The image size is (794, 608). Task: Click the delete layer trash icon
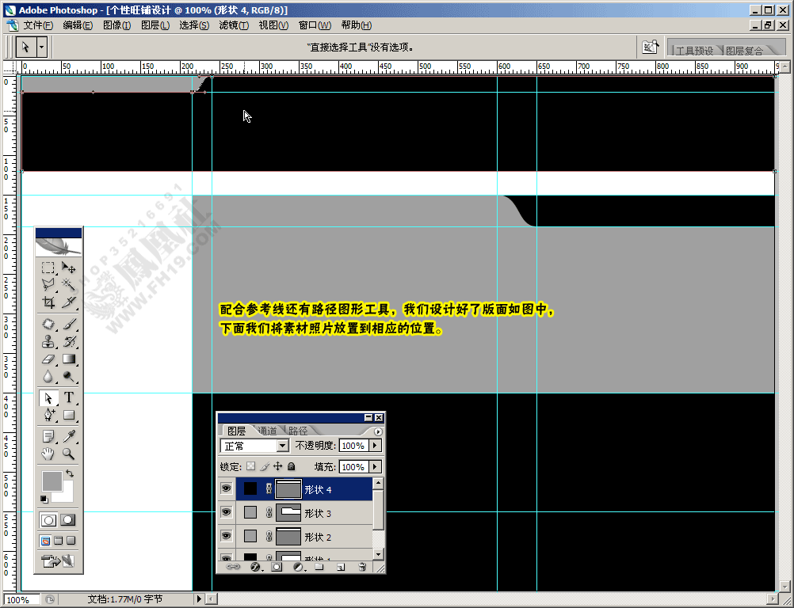pyautogui.click(x=361, y=567)
